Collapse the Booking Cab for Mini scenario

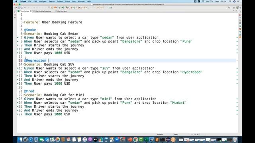click(x=23, y=95)
